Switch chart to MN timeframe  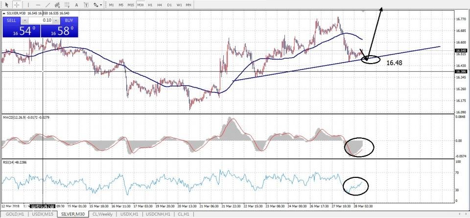pyautogui.click(x=188, y=5)
